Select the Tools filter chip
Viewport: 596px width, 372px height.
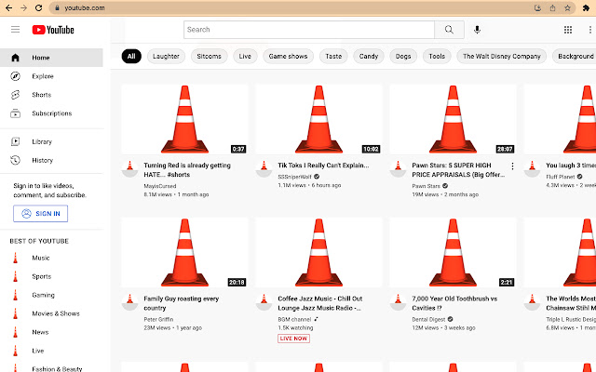point(437,56)
